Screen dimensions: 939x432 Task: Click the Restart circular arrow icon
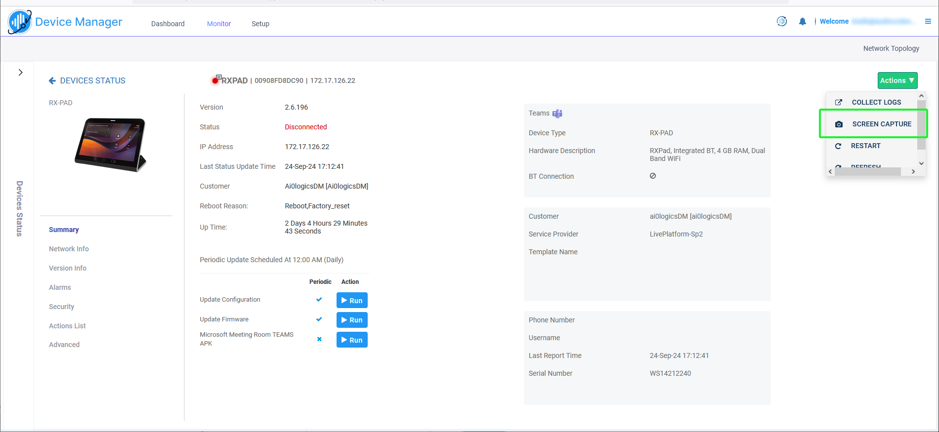pyautogui.click(x=838, y=146)
